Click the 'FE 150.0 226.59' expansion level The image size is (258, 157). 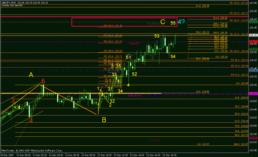pyautogui.click(x=239, y=21)
